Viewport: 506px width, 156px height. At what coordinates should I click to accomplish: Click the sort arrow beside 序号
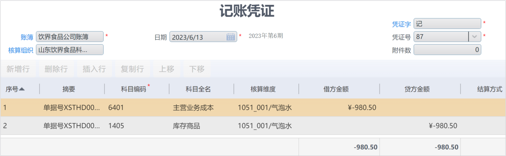pos(22,89)
